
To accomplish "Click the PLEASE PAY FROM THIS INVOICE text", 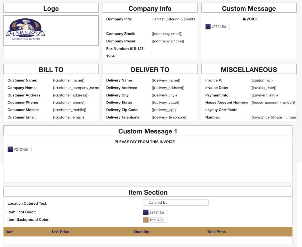I will [144, 142].
